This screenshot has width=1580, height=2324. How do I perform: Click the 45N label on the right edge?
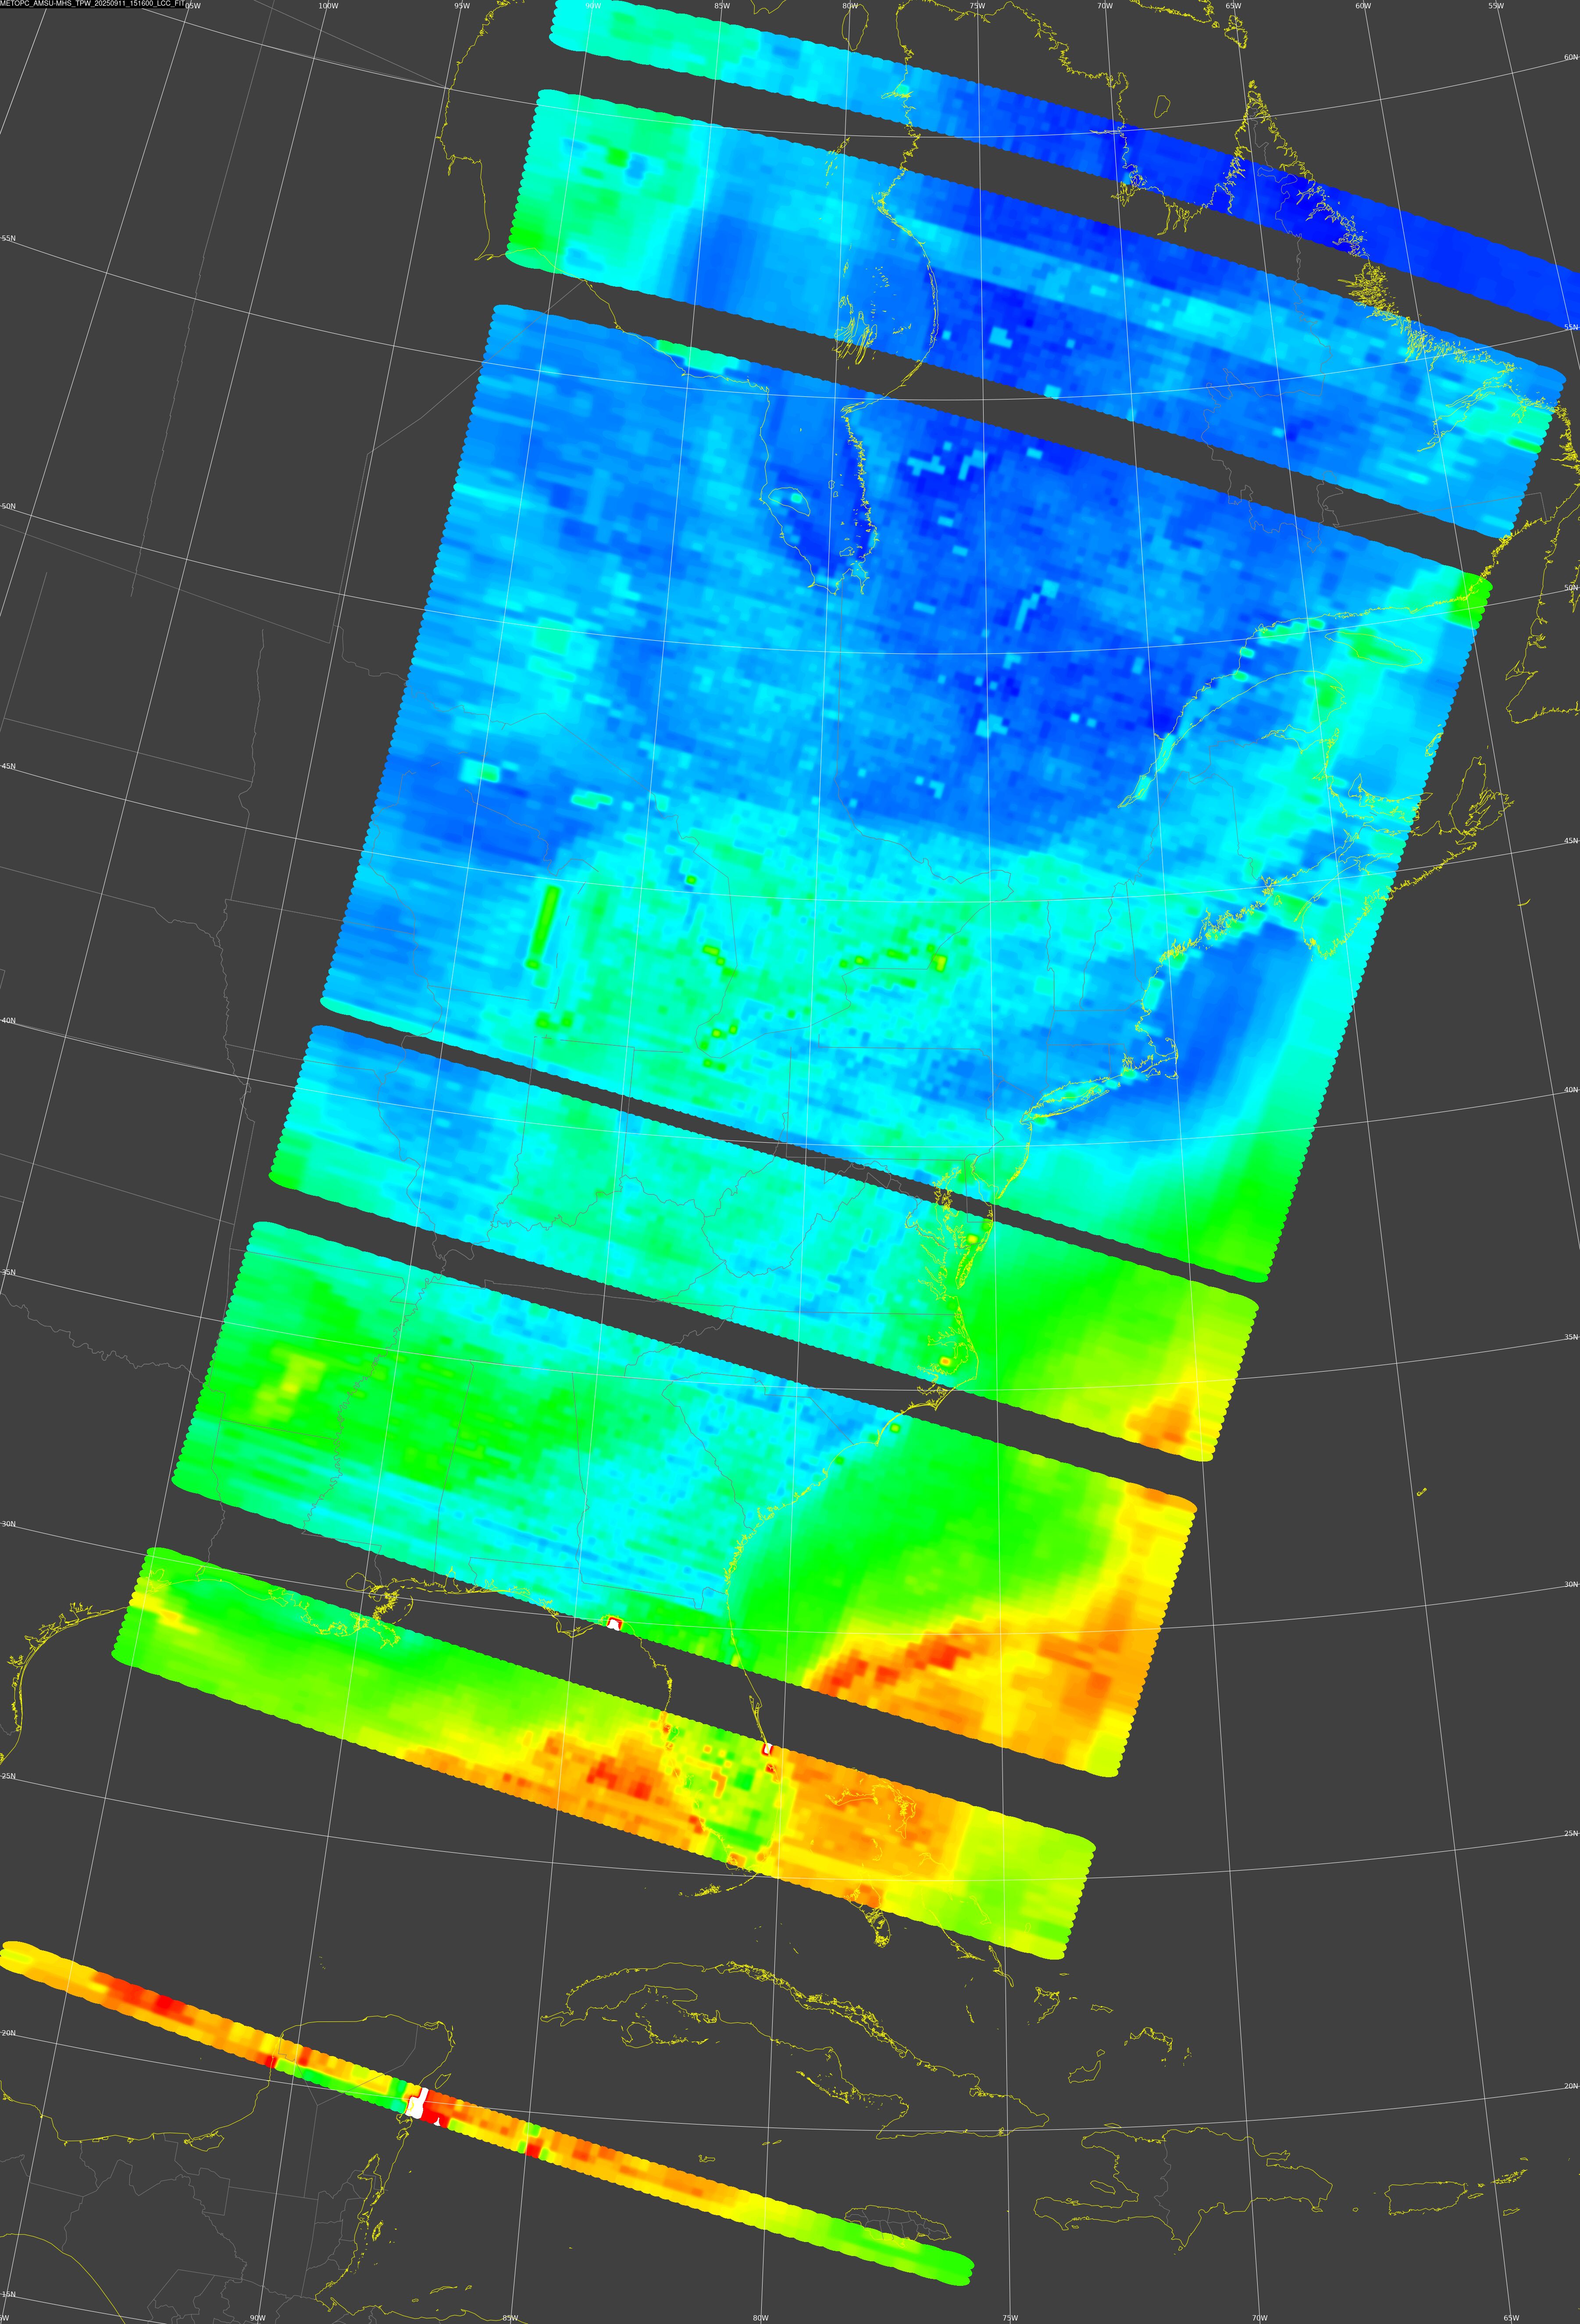coord(1570,841)
